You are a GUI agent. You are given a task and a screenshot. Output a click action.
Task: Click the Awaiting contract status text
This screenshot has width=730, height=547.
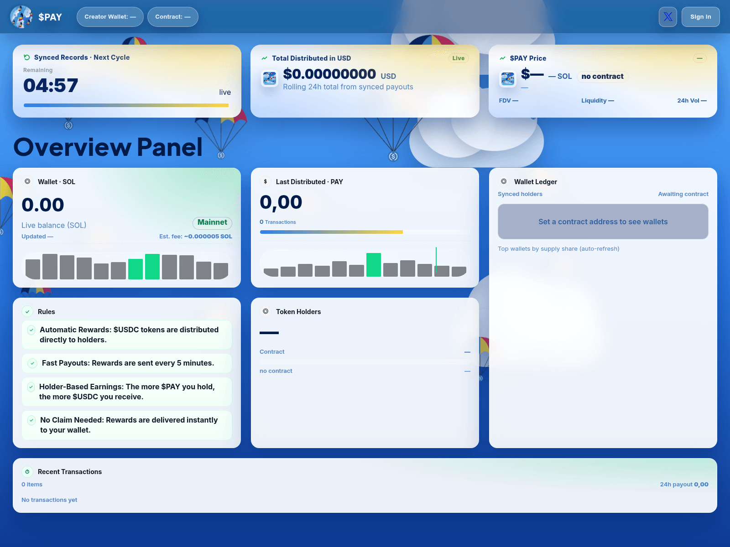[683, 194]
